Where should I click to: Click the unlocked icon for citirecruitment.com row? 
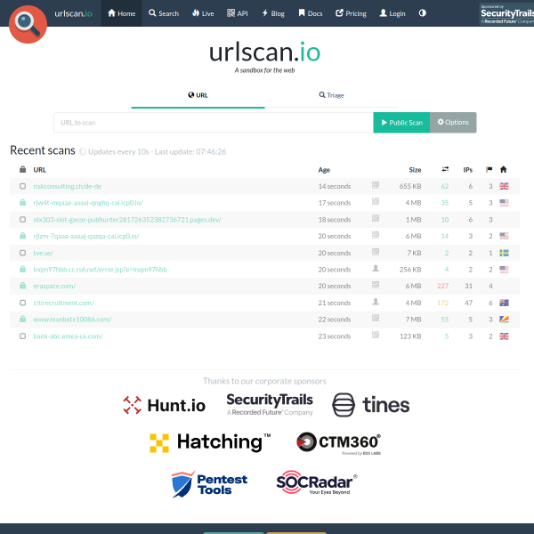click(23, 303)
